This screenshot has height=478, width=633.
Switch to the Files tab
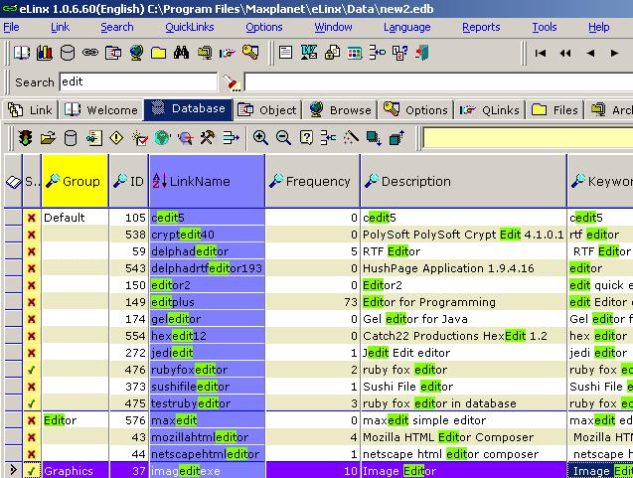(x=554, y=110)
